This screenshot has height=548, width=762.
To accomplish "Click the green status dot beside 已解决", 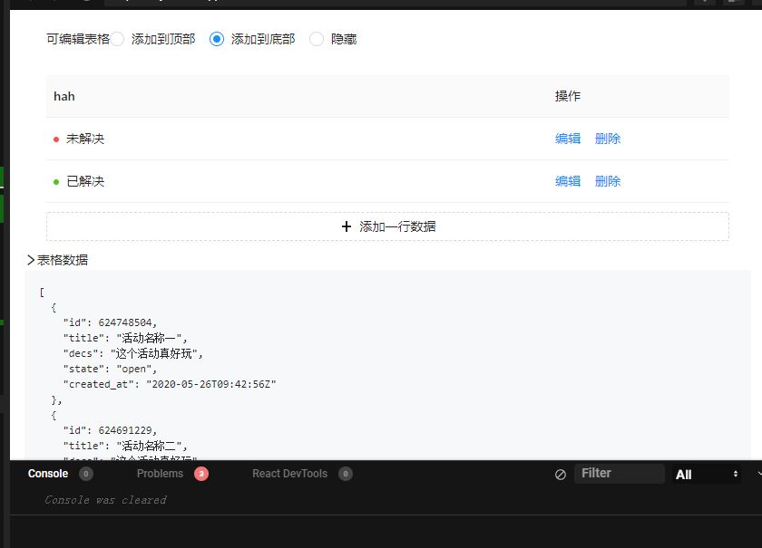I will [x=55, y=181].
